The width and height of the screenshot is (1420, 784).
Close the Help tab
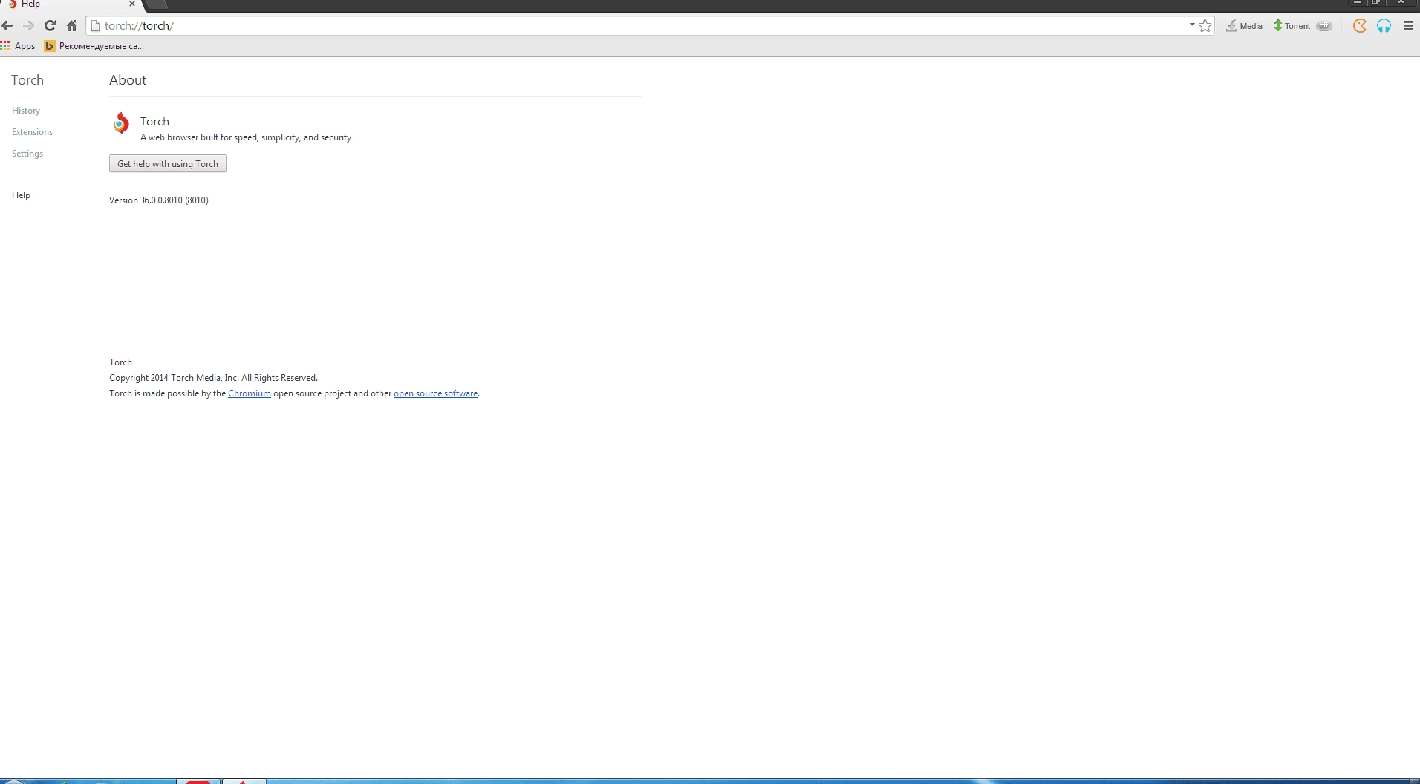(132, 4)
